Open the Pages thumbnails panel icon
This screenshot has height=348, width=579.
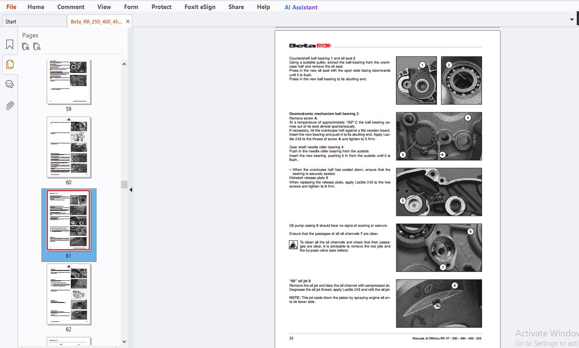tap(9, 64)
